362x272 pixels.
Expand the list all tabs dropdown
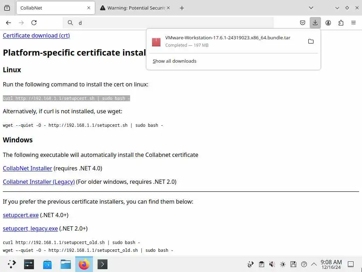pos(311,8)
